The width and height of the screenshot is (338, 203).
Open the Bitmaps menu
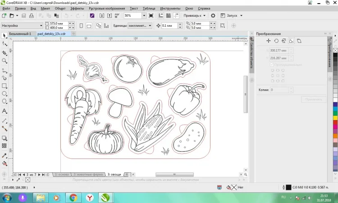(x=107, y=9)
